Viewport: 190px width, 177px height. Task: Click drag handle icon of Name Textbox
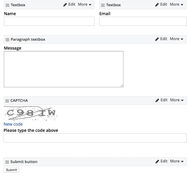7,5
